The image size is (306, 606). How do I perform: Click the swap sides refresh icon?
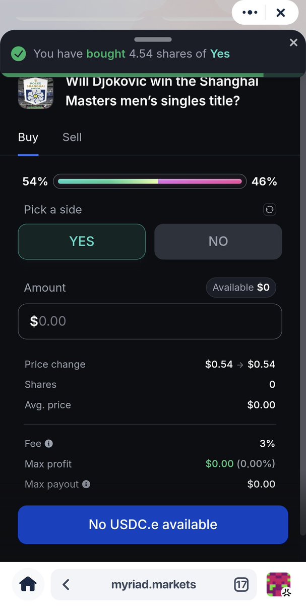coord(270,209)
